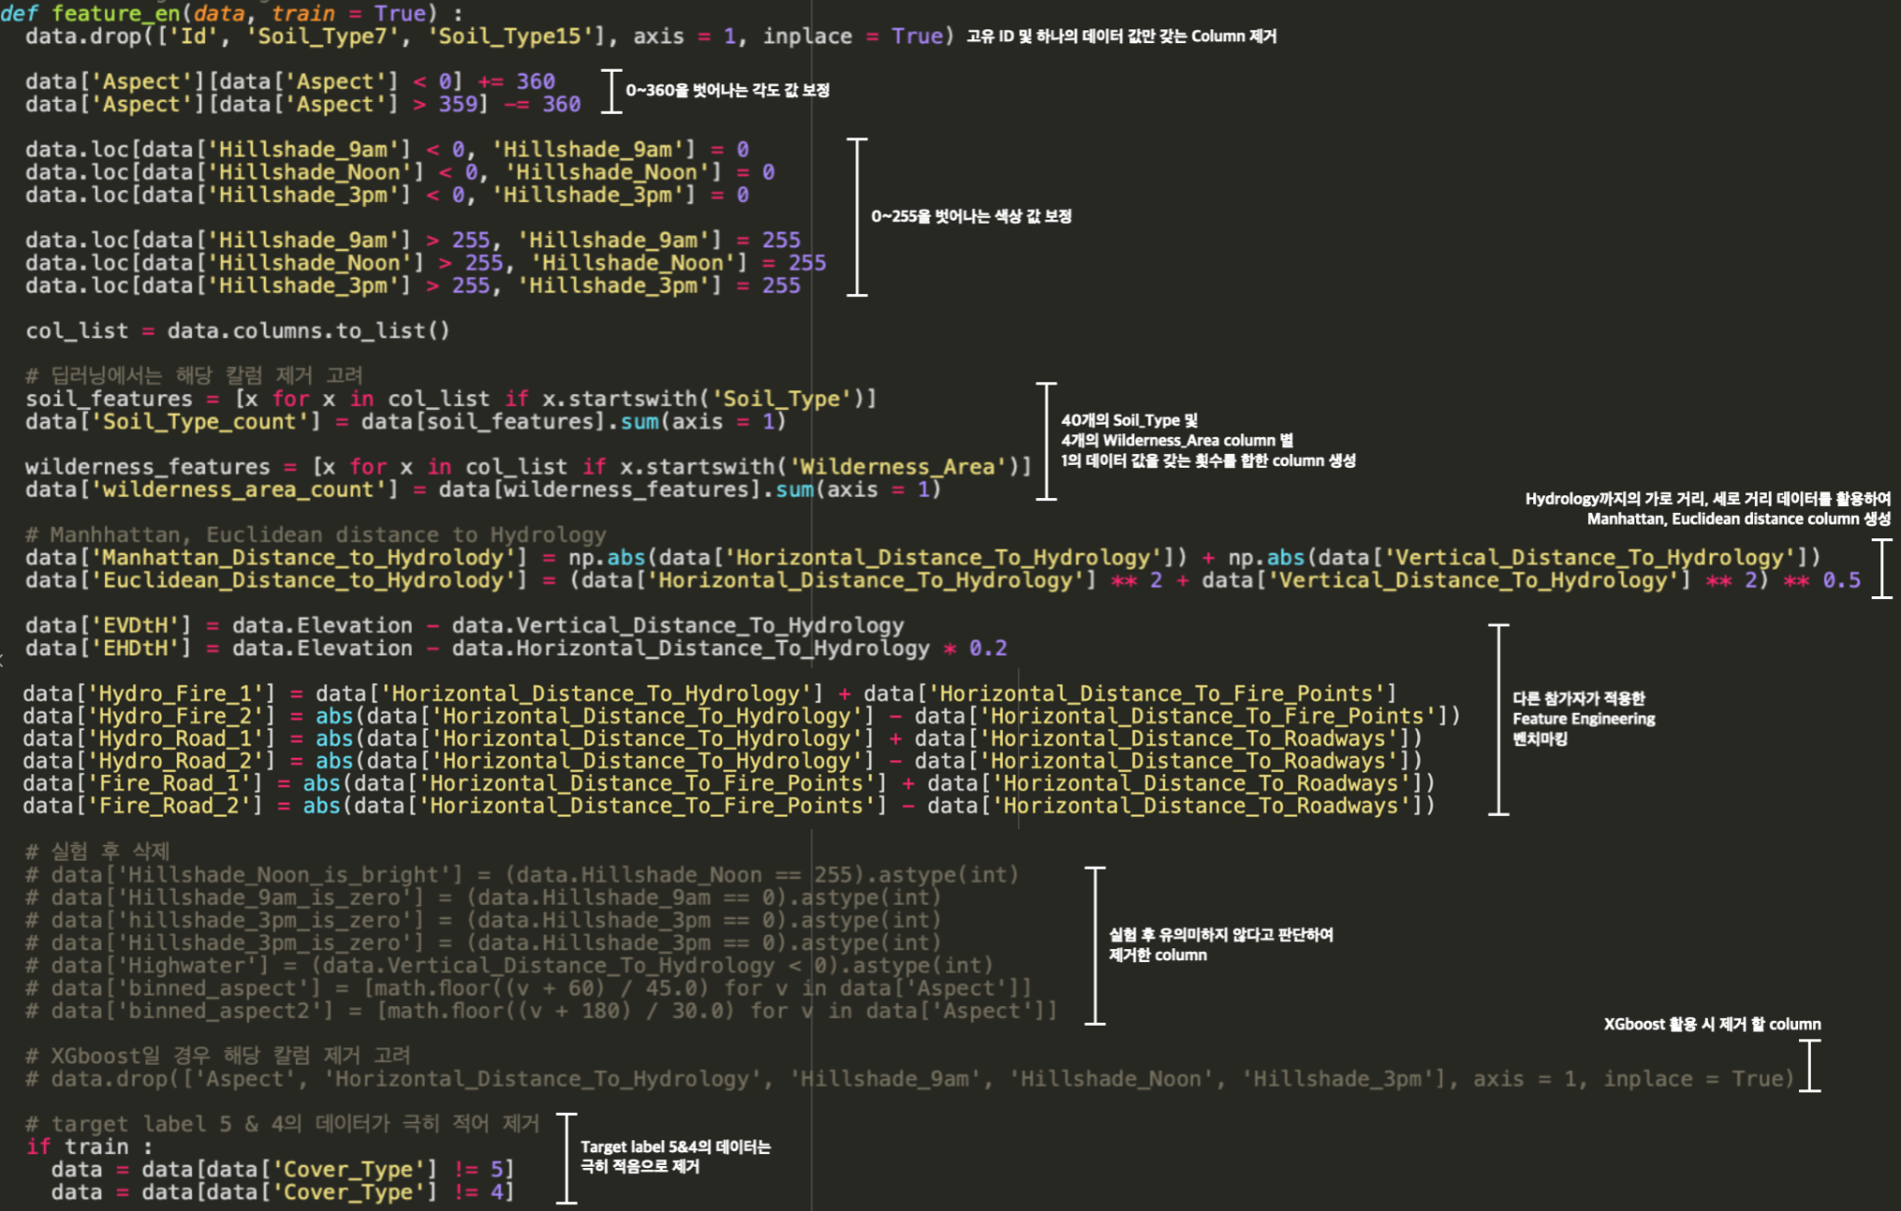
Task: Select the soil_features list comprehension
Action: (x=449, y=398)
